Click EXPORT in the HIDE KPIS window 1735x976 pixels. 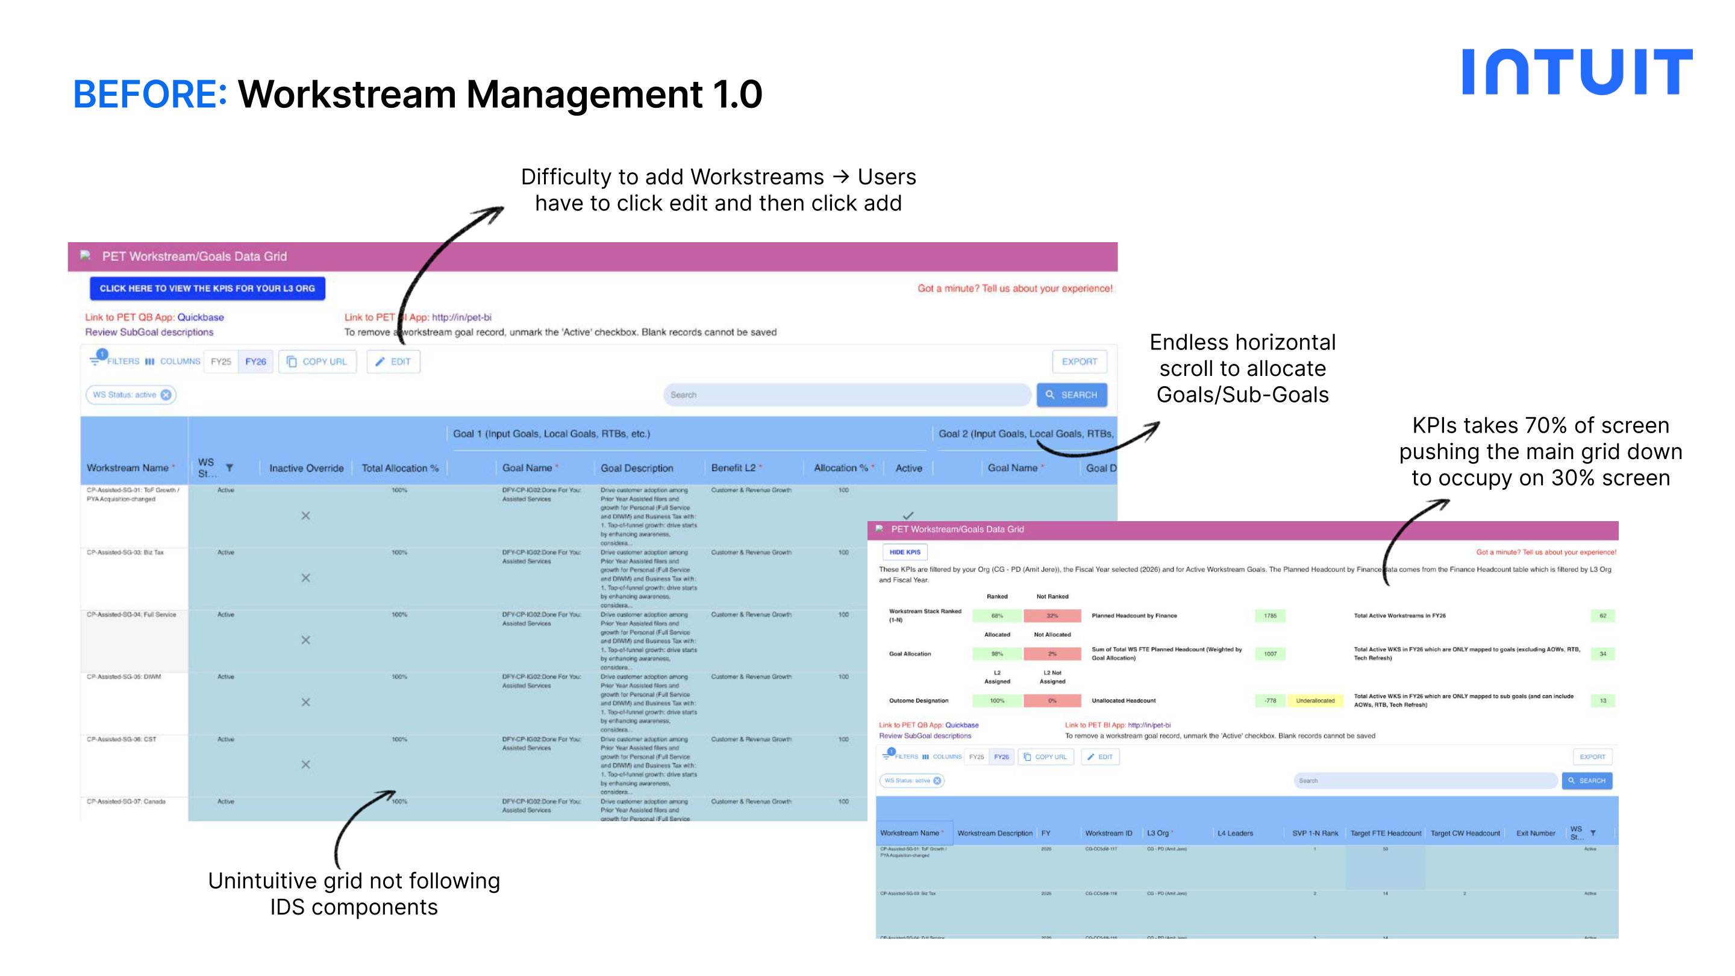[x=1592, y=757]
